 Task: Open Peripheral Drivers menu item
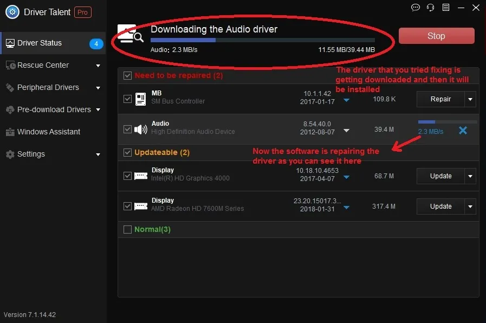pyautogui.click(x=53, y=88)
